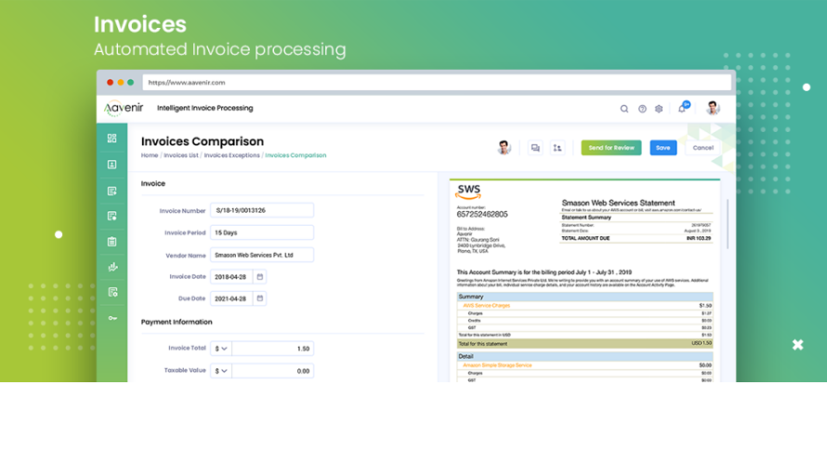
Task: Click the search magnifier icon
Action: [624, 109]
